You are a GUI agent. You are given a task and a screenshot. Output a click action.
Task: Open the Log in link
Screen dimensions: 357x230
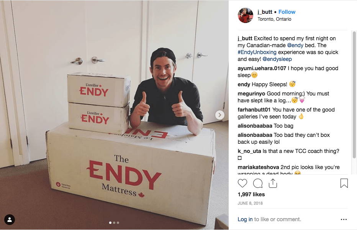[245, 219]
